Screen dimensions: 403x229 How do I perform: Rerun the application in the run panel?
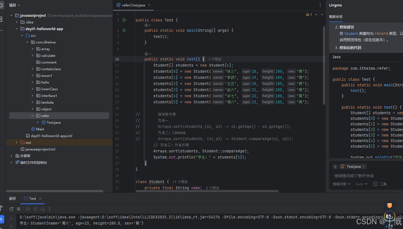11,209
